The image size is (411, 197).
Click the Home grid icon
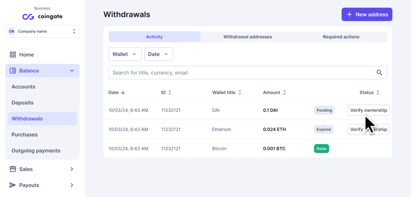coord(13,55)
